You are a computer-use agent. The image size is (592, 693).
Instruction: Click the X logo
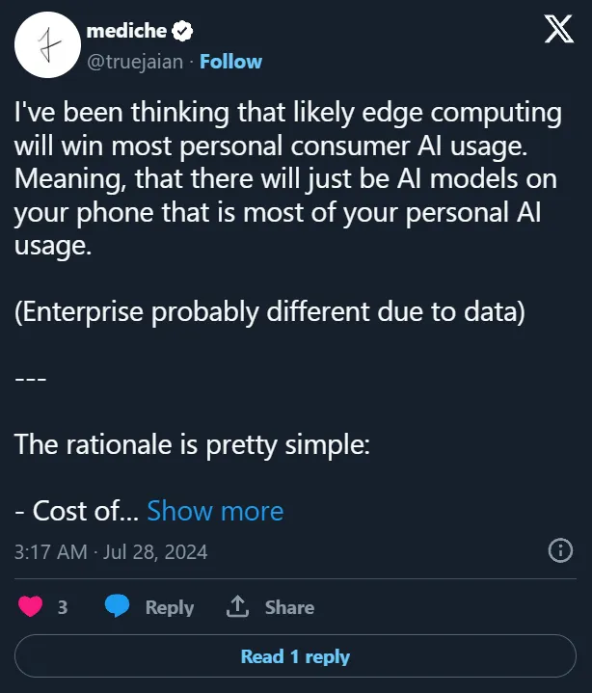pyautogui.click(x=559, y=32)
